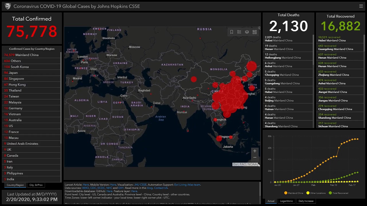Open the Lancet Article 'Here' link

point(86,185)
